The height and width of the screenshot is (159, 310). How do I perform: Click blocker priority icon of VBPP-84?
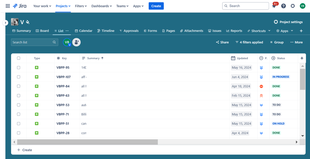(261, 86)
